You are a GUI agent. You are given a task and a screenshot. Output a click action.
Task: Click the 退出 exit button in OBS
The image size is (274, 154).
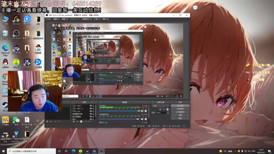tap(180, 118)
